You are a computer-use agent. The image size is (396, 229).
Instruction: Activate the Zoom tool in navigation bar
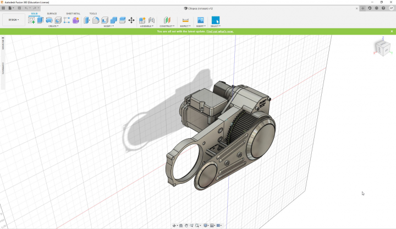tap(192, 226)
